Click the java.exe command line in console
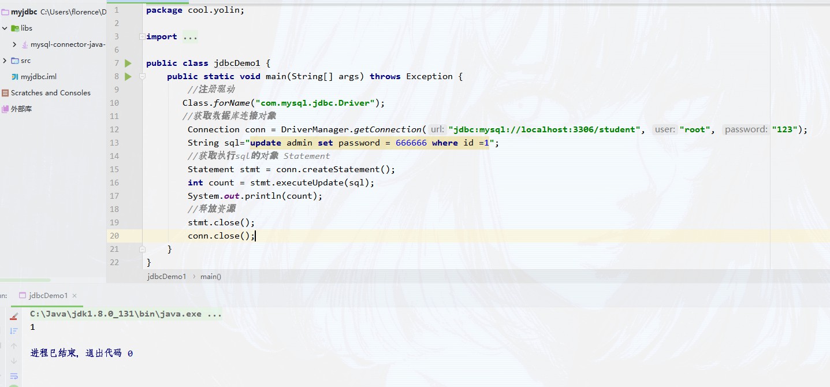830x387 pixels. pos(125,314)
